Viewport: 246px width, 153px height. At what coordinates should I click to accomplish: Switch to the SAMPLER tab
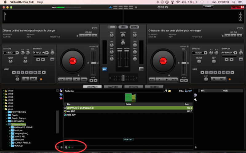click(113, 87)
